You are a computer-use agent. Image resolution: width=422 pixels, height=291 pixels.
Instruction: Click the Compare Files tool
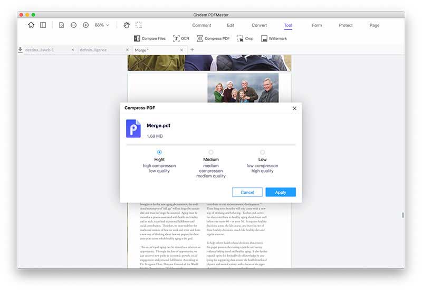[150, 38]
